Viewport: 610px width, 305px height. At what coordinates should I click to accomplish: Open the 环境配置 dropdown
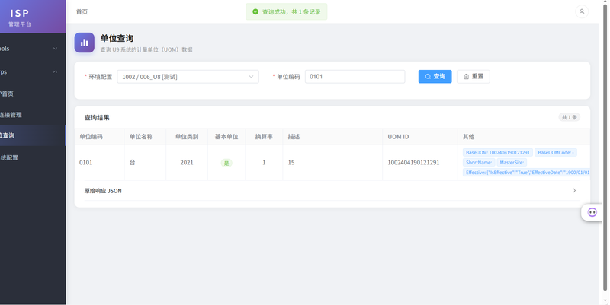(x=188, y=77)
